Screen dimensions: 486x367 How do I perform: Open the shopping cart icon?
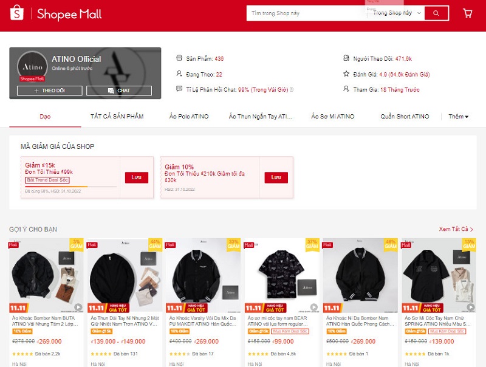click(x=467, y=13)
